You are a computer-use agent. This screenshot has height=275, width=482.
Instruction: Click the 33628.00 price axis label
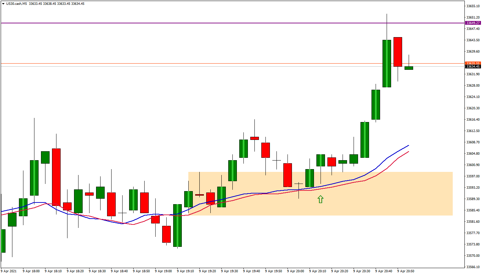473,86
